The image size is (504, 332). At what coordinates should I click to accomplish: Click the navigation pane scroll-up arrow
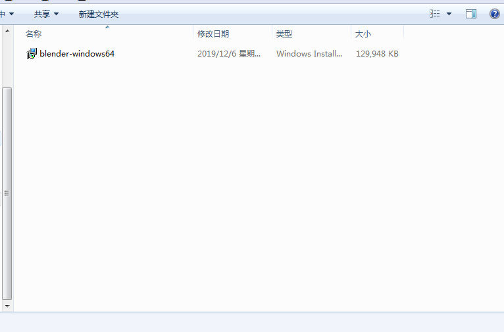click(x=7, y=31)
